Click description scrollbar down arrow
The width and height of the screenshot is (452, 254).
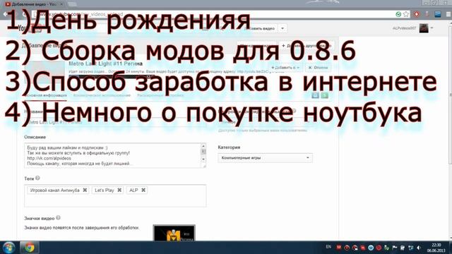pyautogui.click(x=203, y=159)
